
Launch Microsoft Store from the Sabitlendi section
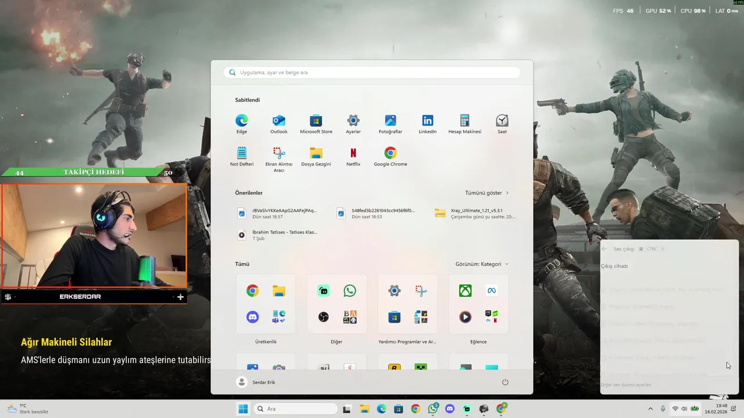tap(316, 124)
